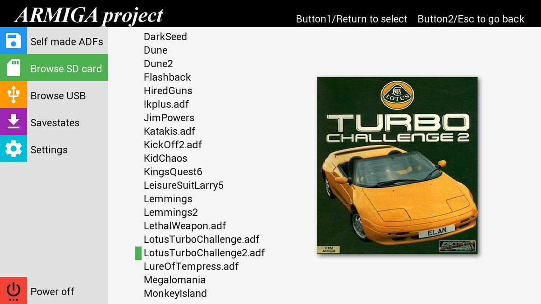
Task: Click the purple download Savestates icon
Action: click(x=14, y=122)
